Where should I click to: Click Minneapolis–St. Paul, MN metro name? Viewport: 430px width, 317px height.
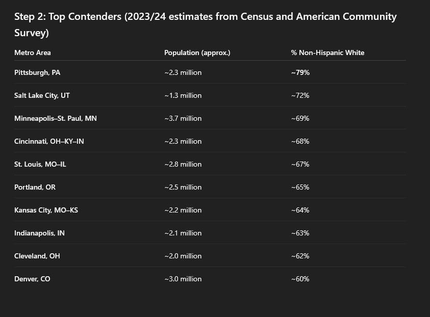click(x=56, y=118)
